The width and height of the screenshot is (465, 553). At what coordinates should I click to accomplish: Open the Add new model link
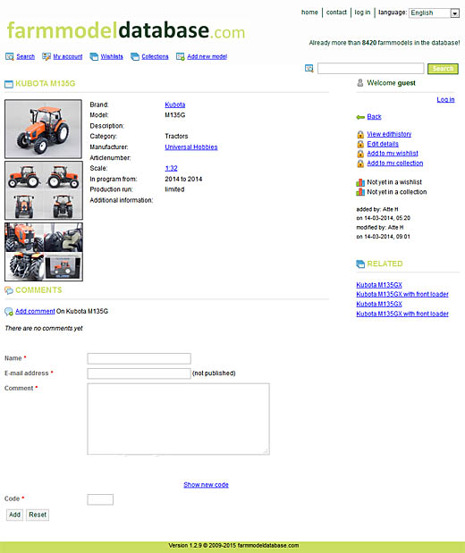(207, 56)
